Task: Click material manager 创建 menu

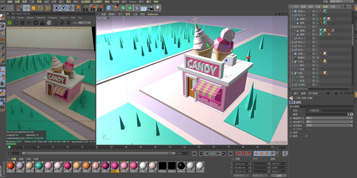Action: [x=14, y=159]
